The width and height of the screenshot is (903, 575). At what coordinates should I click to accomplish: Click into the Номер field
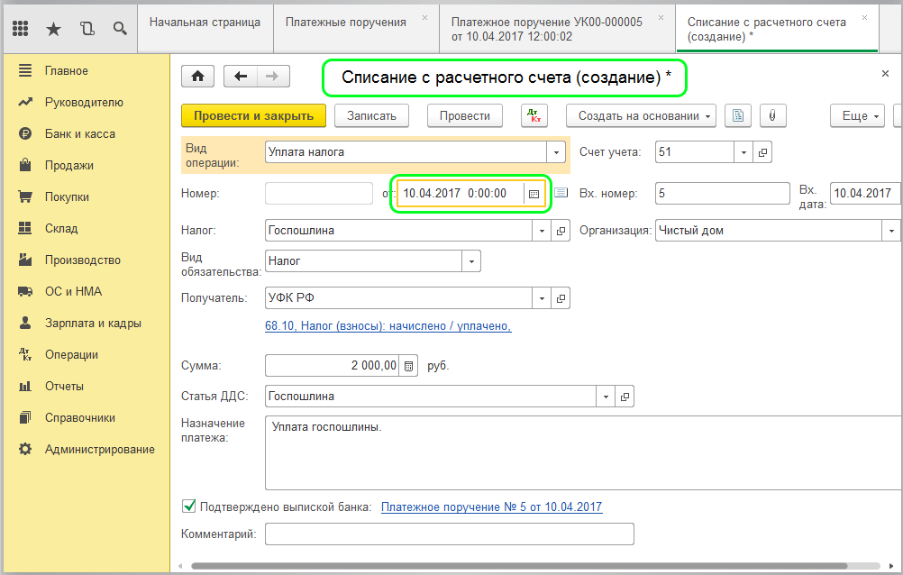pos(319,194)
